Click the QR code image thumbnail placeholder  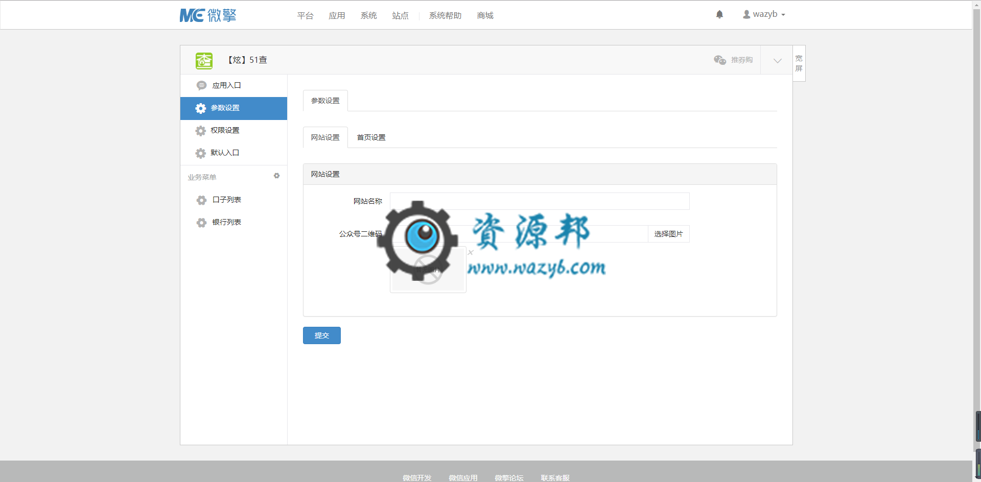[x=428, y=270]
